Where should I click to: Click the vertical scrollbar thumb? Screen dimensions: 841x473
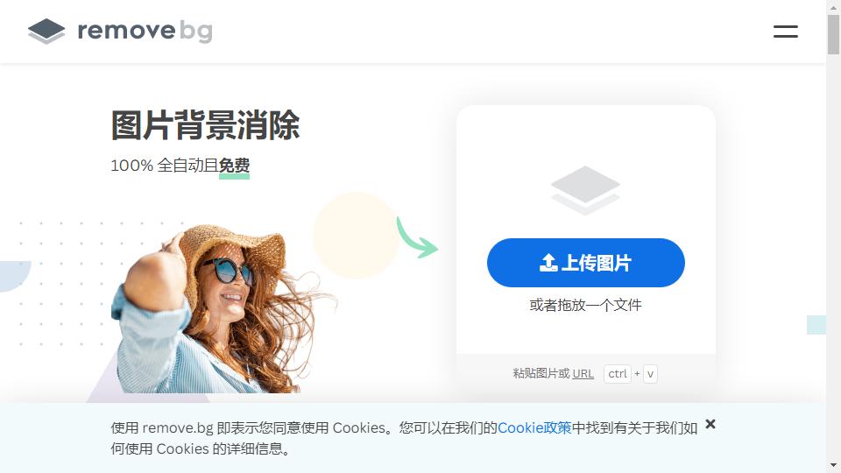click(833, 34)
